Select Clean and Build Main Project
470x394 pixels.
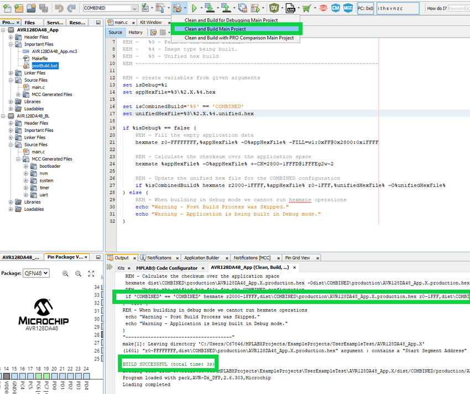click(x=215, y=29)
